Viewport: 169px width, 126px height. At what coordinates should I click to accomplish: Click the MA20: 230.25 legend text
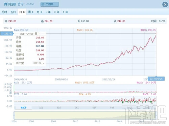148,30
